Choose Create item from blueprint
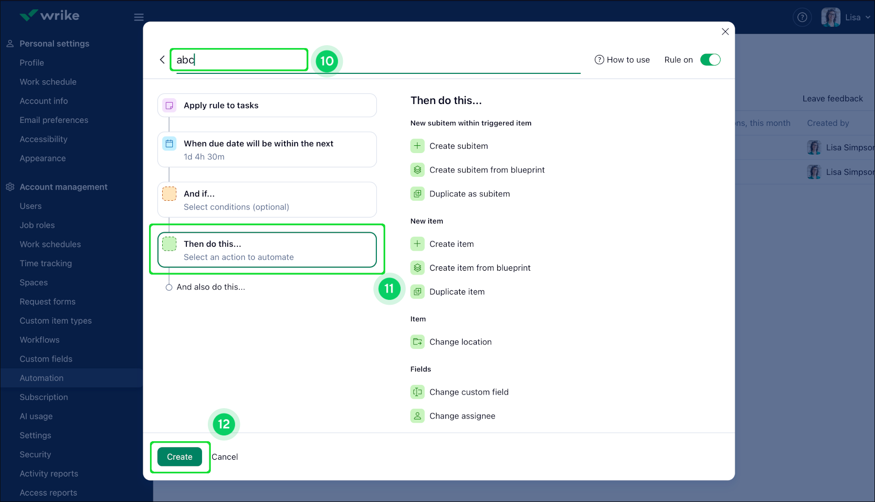Screen dimensions: 875x502 pyautogui.click(x=480, y=268)
